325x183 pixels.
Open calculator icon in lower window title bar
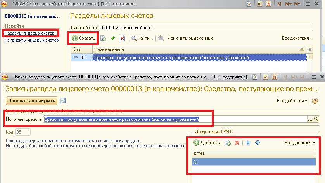[265, 77]
